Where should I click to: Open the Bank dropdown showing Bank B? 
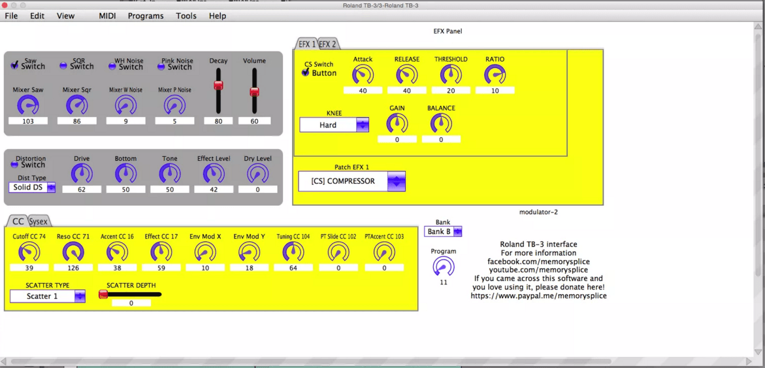[442, 231]
